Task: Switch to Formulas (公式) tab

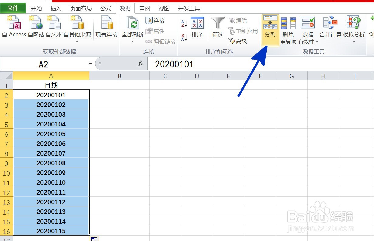Action: coord(106,9)
